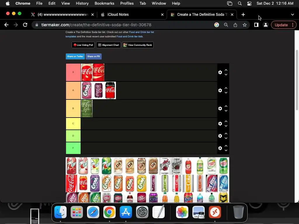Open Finder from the dock
The height and width of the screenshot is (224, 299).
tap(60, 212)
